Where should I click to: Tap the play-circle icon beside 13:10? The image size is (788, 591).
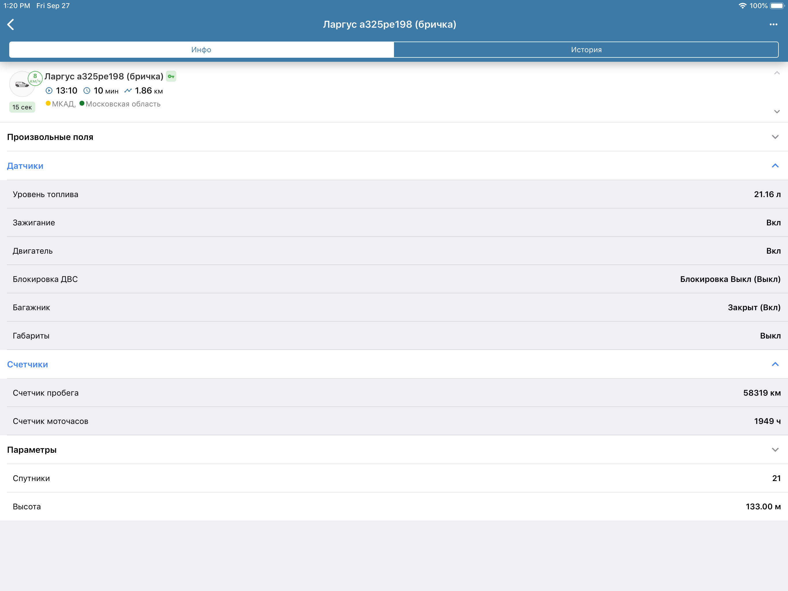point(49,91)
